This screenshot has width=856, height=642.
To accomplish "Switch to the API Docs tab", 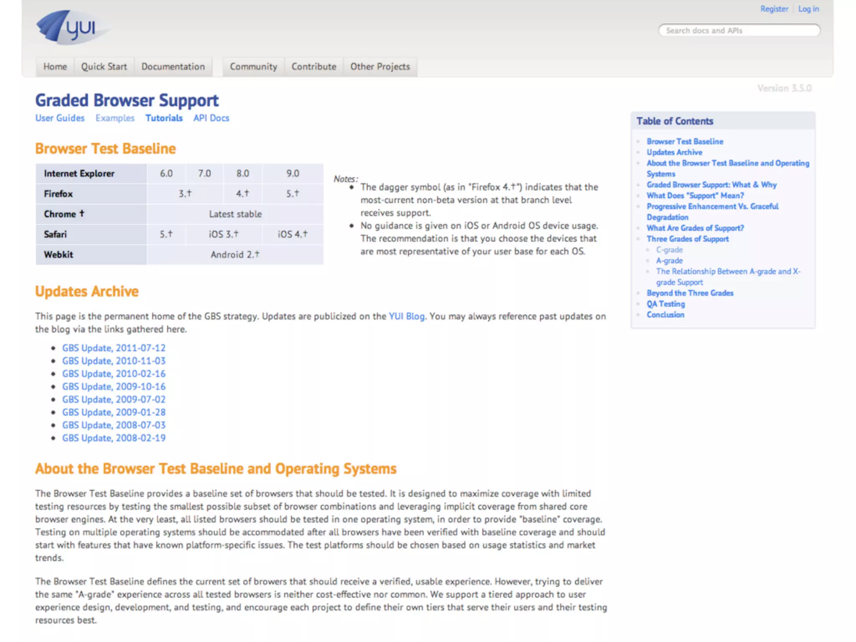I will [x=211, y=118].
